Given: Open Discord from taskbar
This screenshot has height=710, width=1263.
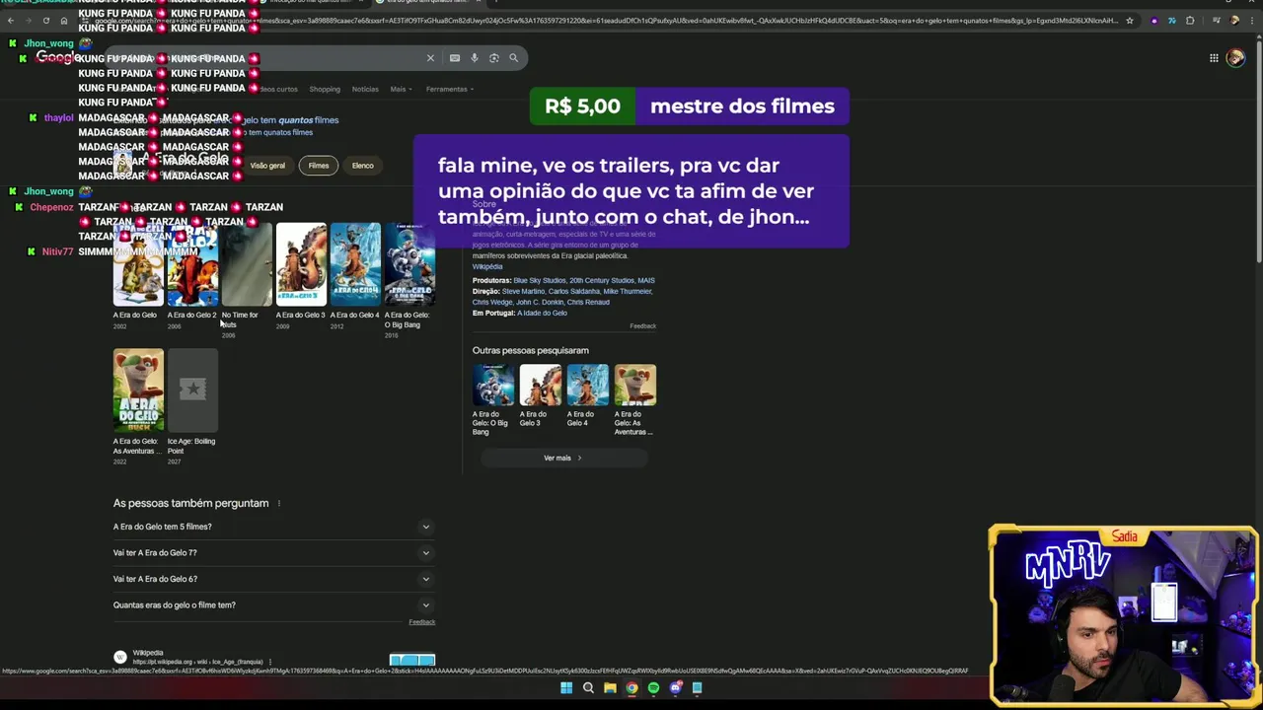Looking at the screenshot, I should [675, 688].
